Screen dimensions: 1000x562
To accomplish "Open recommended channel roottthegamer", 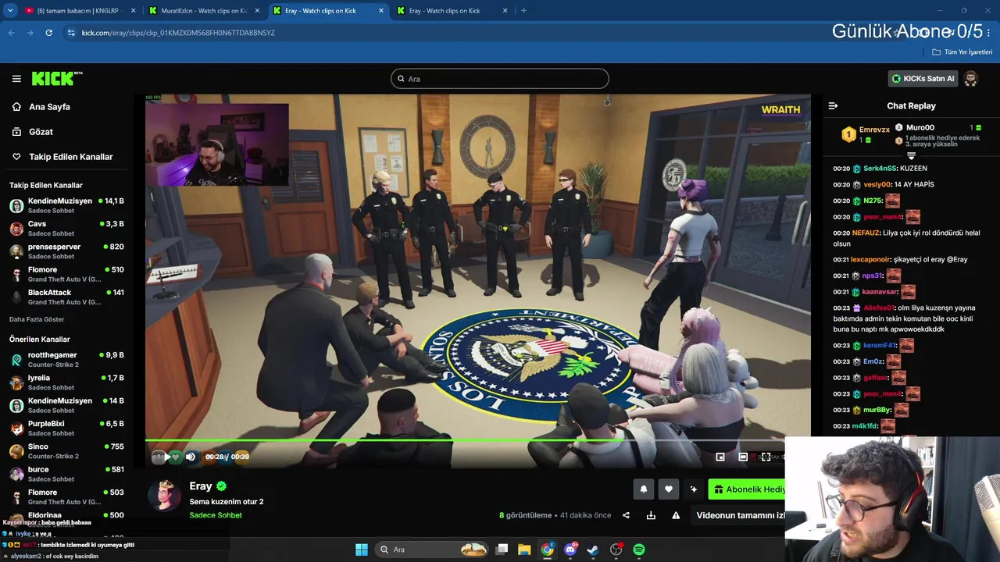I will (66, 360).
